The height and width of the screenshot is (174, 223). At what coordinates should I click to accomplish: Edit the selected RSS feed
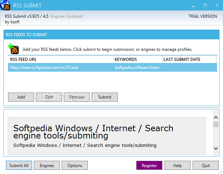tap(49, 97)
